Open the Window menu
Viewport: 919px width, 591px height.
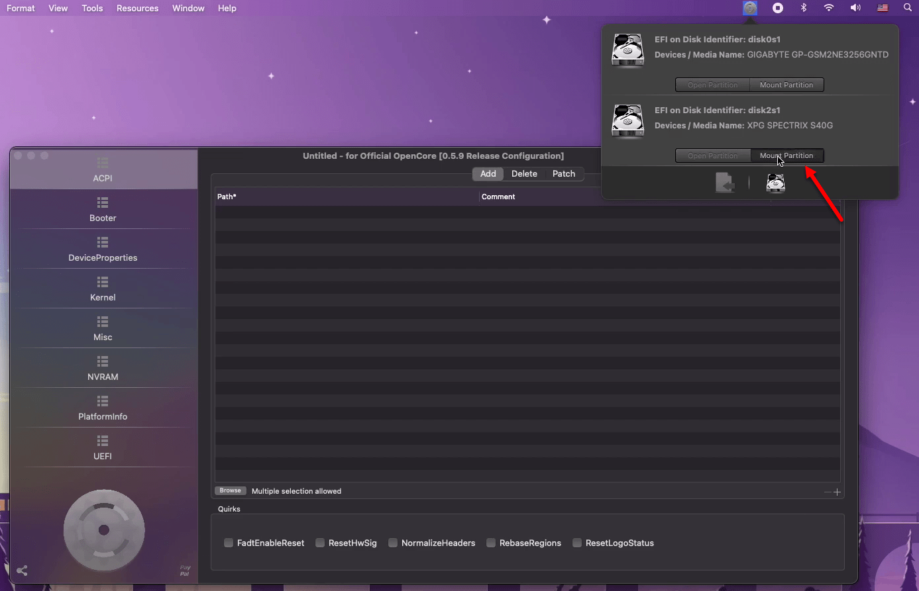(x=188, y=8)
